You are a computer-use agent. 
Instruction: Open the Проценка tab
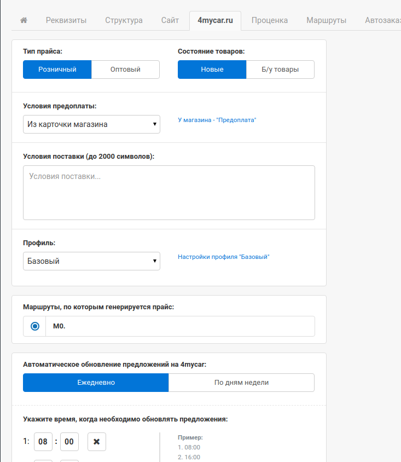pos(270,20)
